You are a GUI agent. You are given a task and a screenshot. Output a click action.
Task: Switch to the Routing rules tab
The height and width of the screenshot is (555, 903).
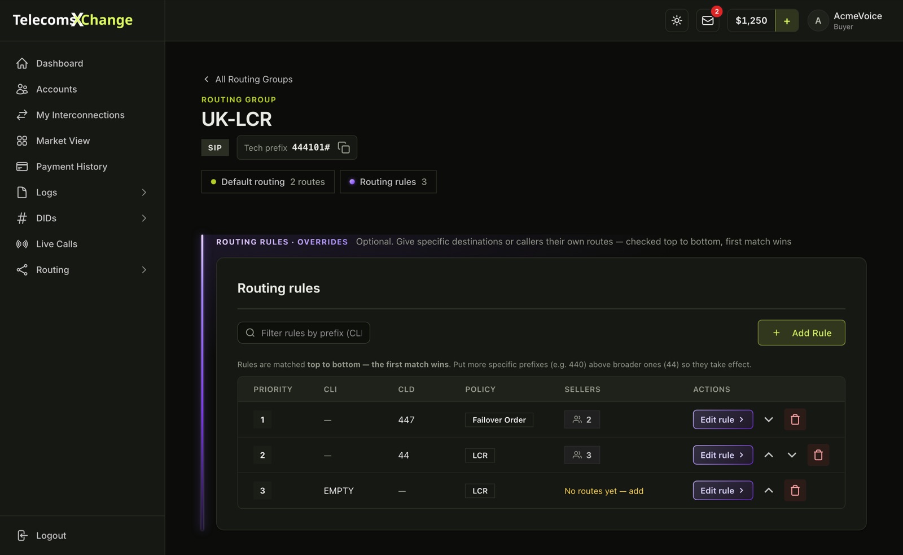[388, 182]
